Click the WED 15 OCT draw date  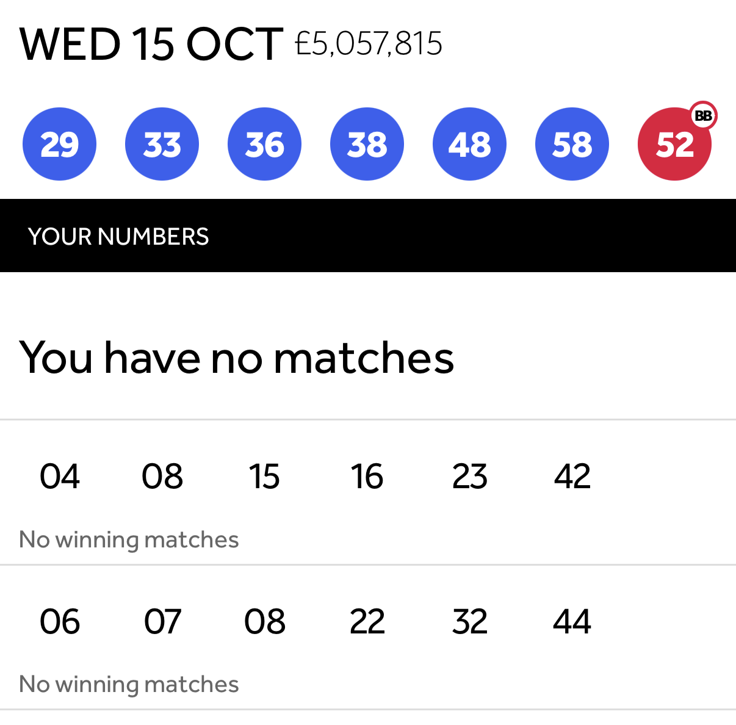tap(151, 45)
